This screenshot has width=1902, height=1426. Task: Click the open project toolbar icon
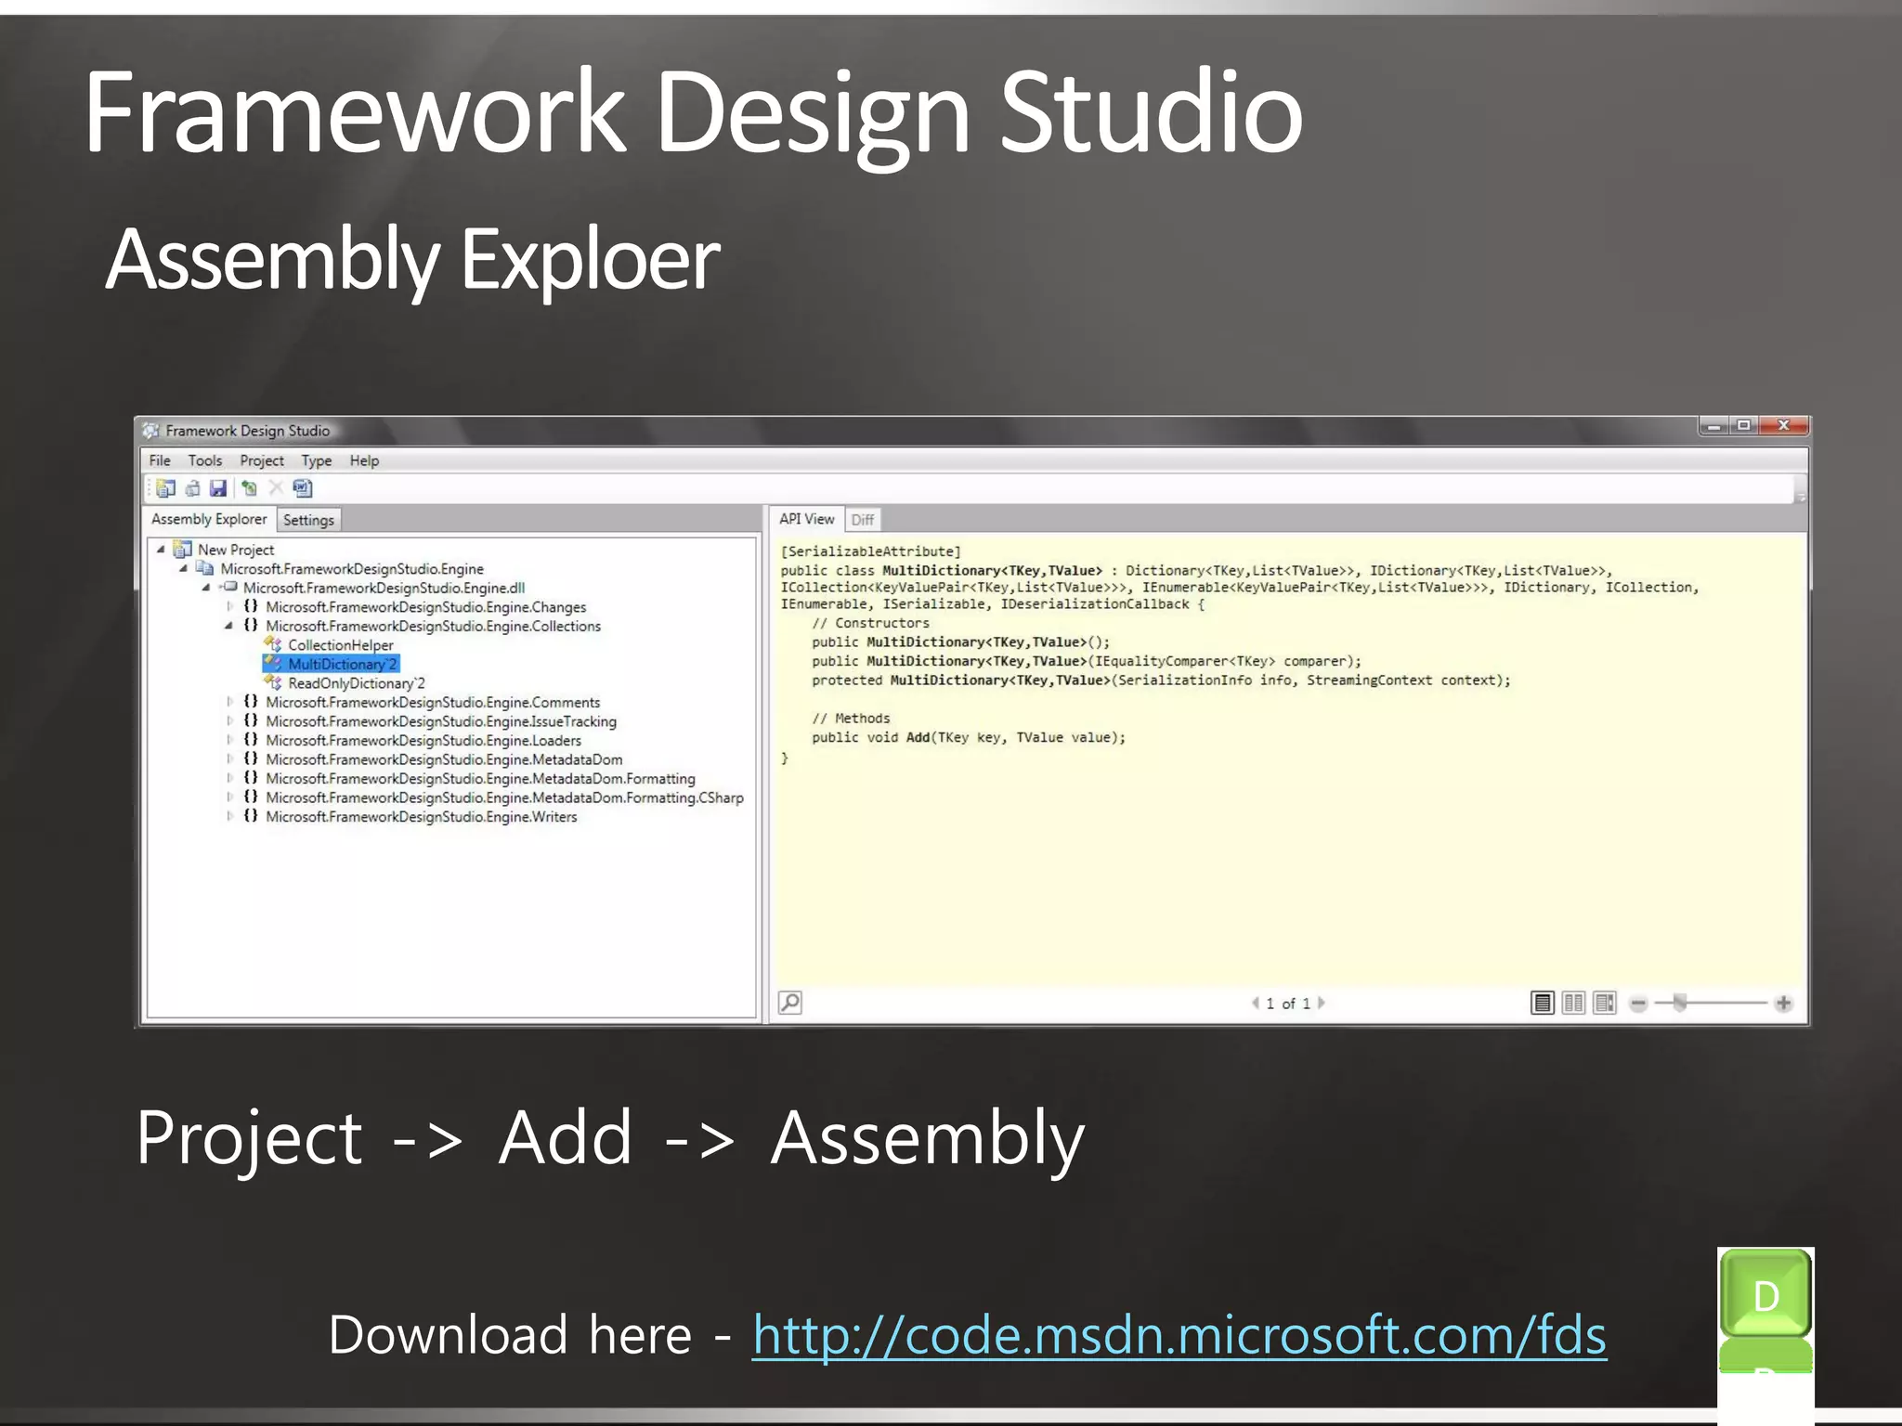click(192, 488)
